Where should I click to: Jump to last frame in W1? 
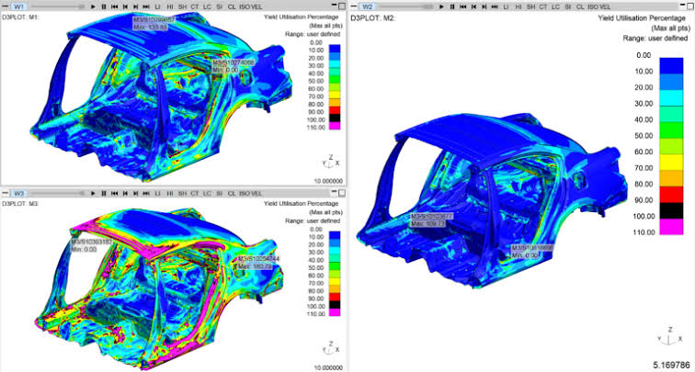click(146, 6)
